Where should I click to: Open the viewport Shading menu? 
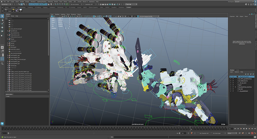(57, 14)
